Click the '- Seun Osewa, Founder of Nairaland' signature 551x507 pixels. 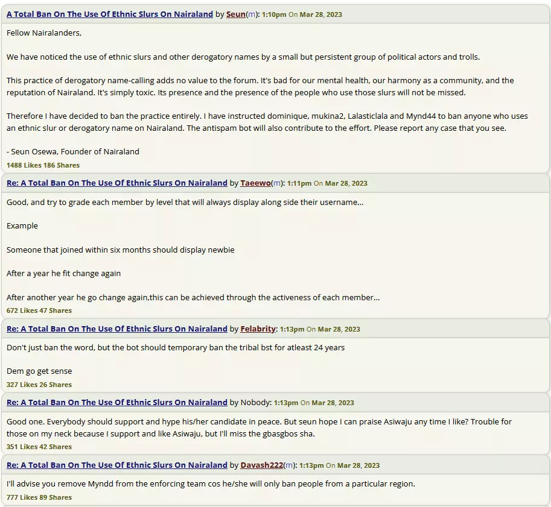tap(73, 152)
